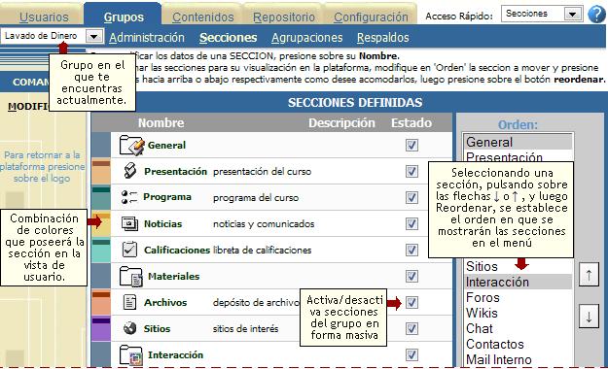Click the brown Presentación color swatch
608x369 pixels.
[101, 172]
